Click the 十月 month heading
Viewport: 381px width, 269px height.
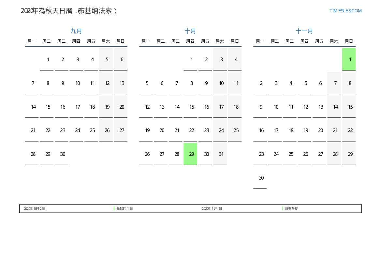(x=190, y=31)
